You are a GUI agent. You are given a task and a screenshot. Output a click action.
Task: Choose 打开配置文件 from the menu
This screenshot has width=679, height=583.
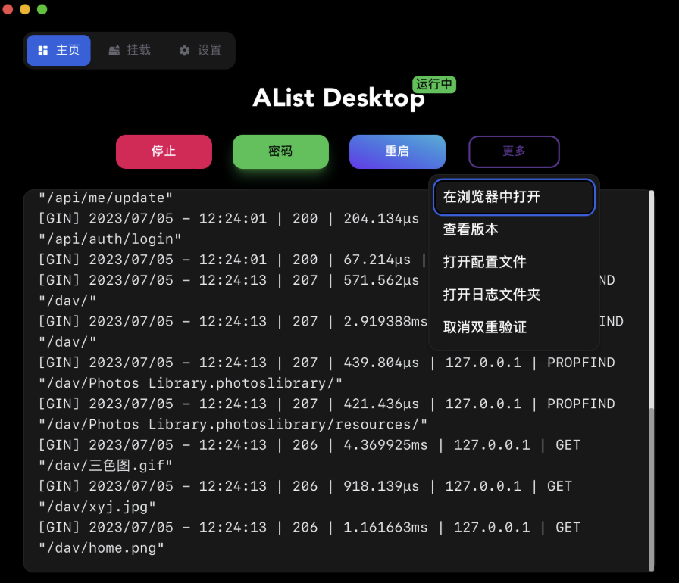pos(514,262)
